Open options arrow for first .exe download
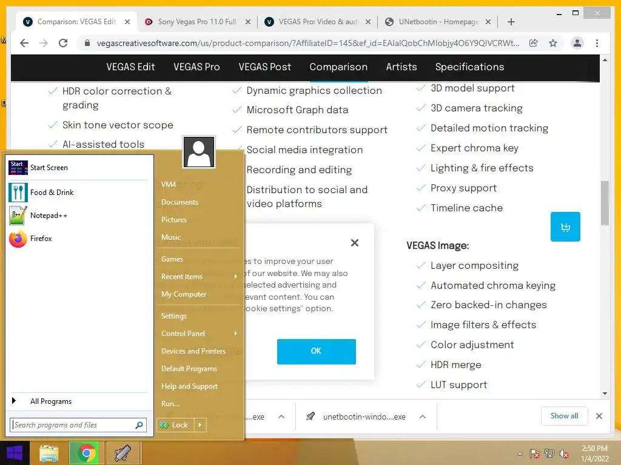621x465 pixels. coord(281,417)
